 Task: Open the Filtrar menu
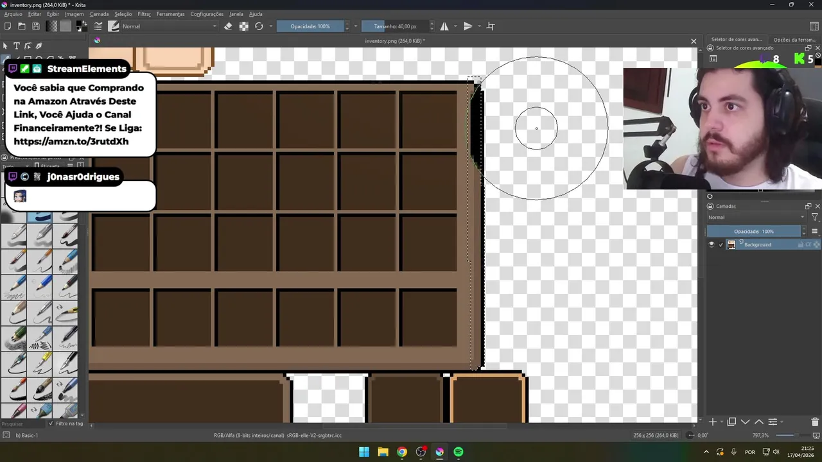(144, 14)
